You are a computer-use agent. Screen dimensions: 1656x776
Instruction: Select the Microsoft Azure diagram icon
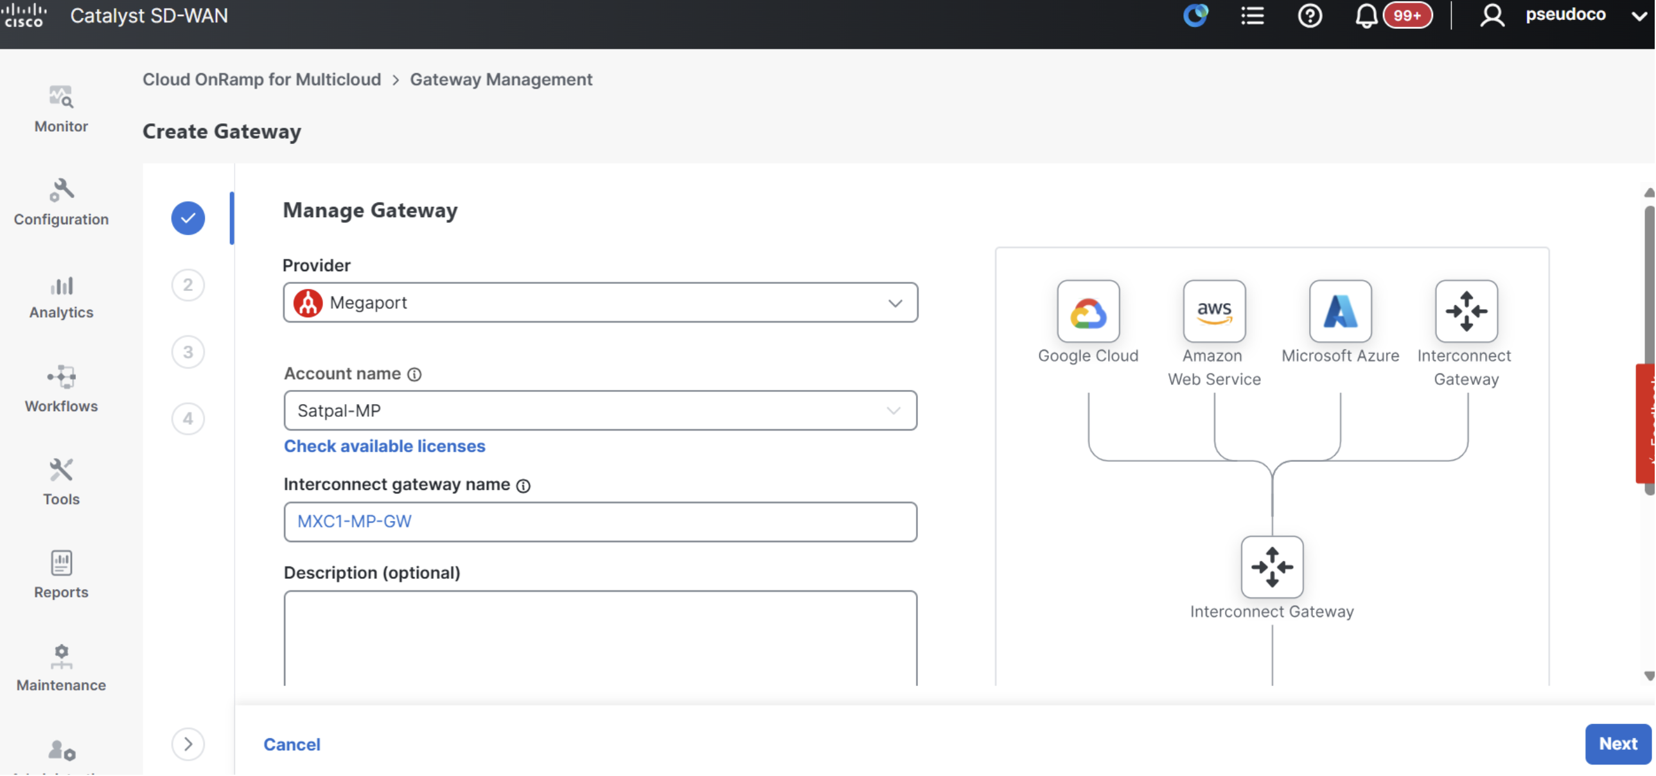click(x=1341, y=312)
